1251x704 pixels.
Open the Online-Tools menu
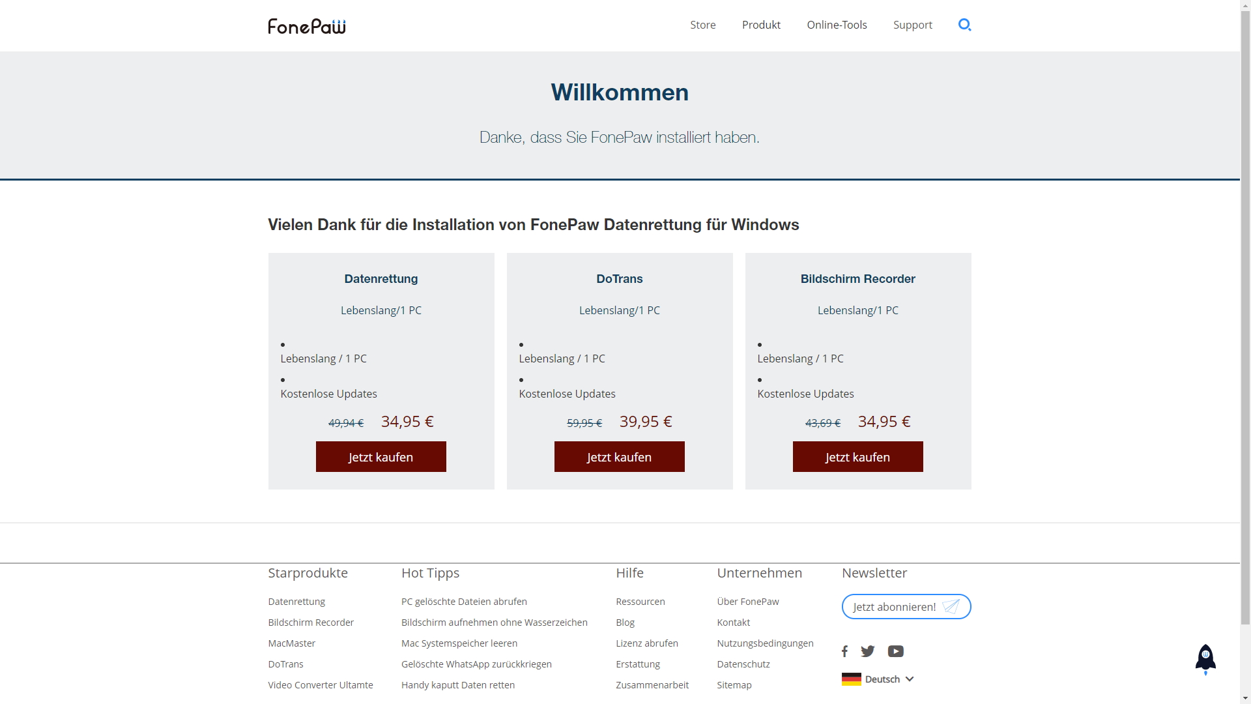point(837,25)
